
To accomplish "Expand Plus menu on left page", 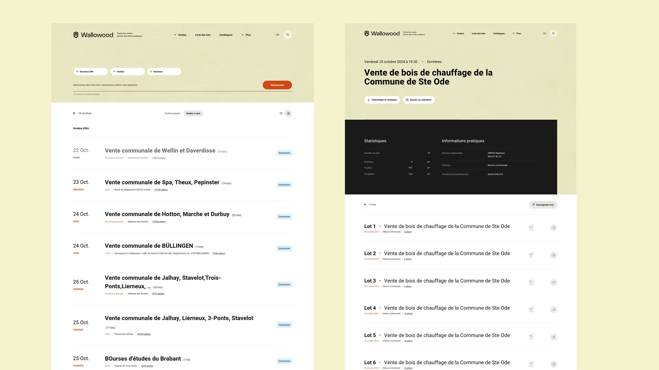I will pos(246,35).
